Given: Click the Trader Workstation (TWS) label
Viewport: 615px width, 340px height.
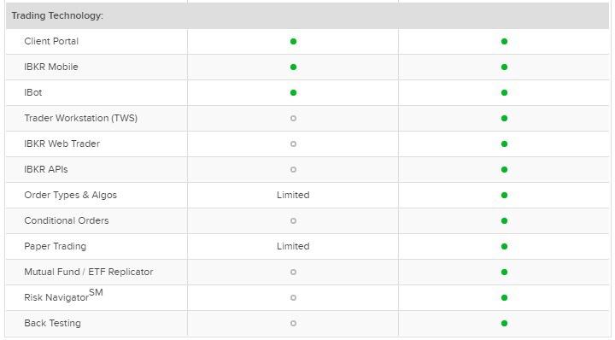Looking at the screenshot, I should tap(81, 118).
